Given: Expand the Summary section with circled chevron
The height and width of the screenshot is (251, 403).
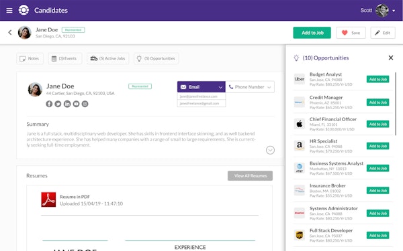Looking at the screenshot, I should (x=270, y=150).
